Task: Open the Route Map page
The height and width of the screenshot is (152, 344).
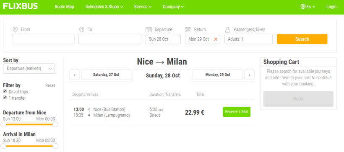Action: pos(65,7)
